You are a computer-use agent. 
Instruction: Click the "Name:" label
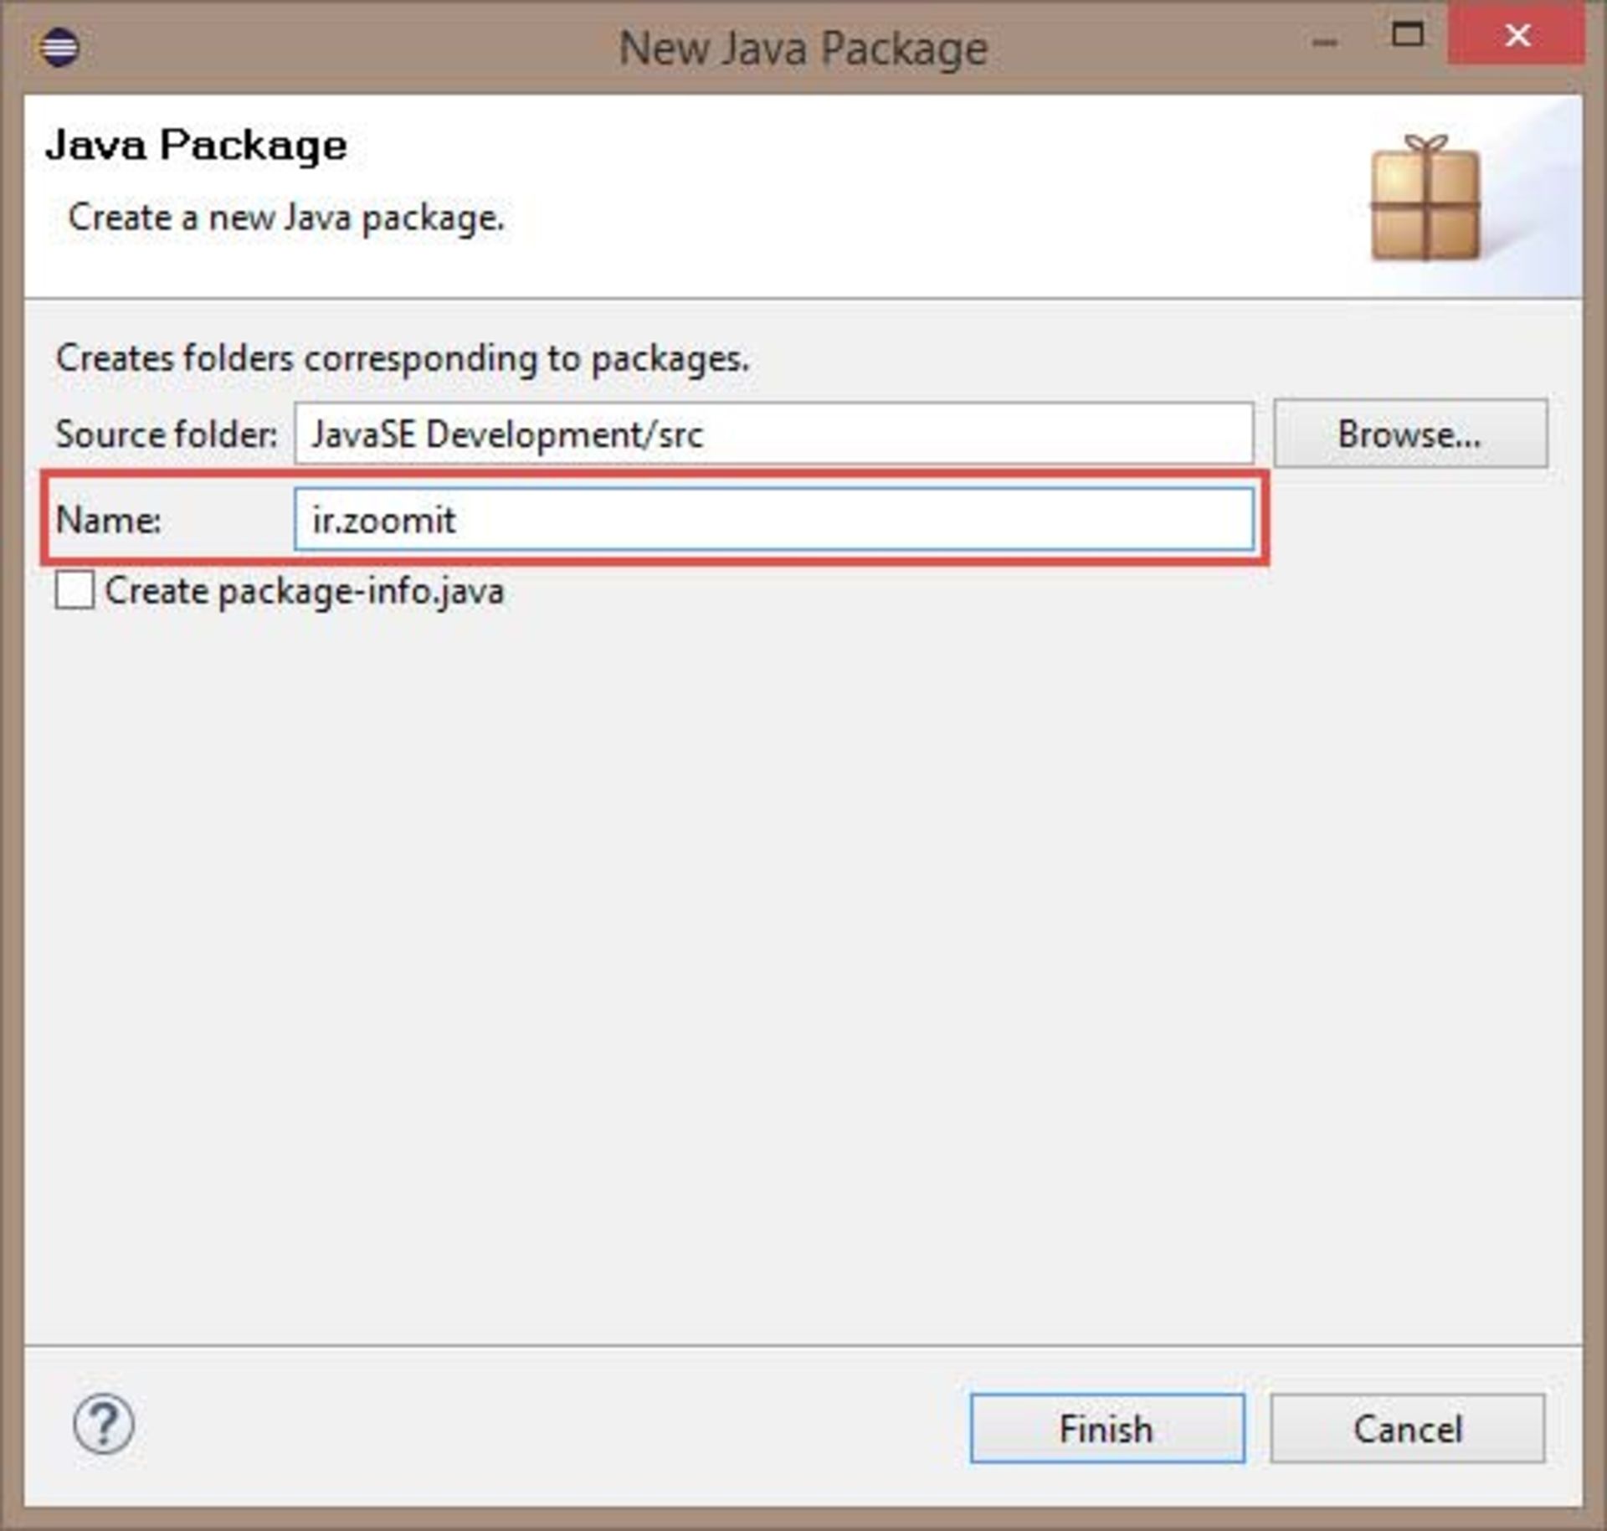coord(108,521)
